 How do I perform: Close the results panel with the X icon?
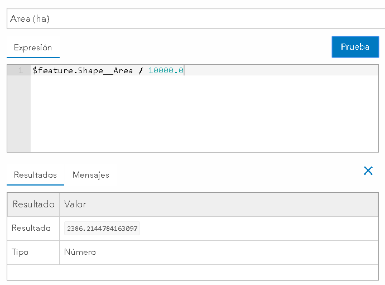coord(368,171)
